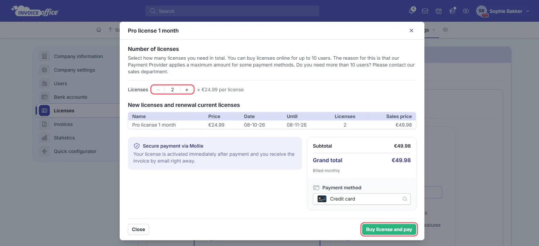This screenshot has width=539, height=246.
Task: Select Licenses in the sidebar
Action: pyautogui.click(x=64, y=111)
